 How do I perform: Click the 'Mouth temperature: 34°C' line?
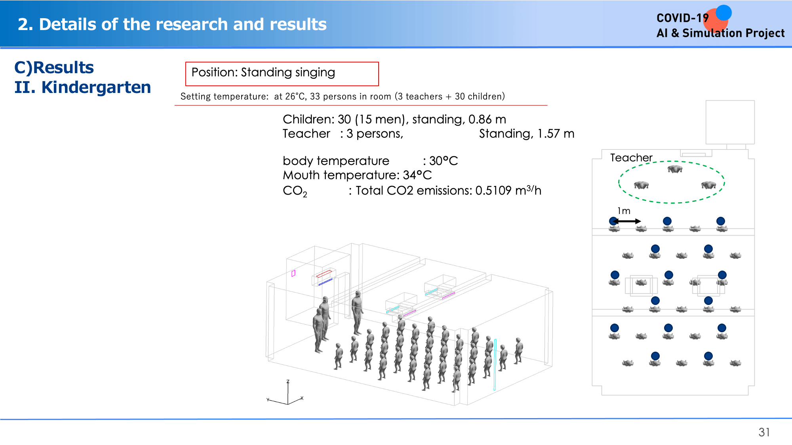pos(357,175)
